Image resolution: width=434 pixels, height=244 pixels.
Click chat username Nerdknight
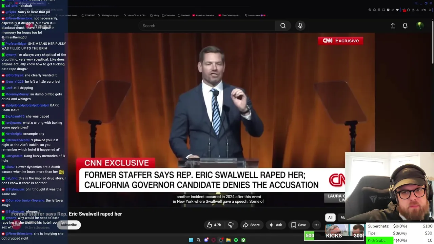click(x=14, y=134)
